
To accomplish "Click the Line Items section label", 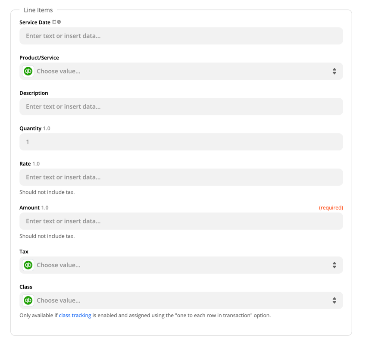I will (x=38, y=10).
